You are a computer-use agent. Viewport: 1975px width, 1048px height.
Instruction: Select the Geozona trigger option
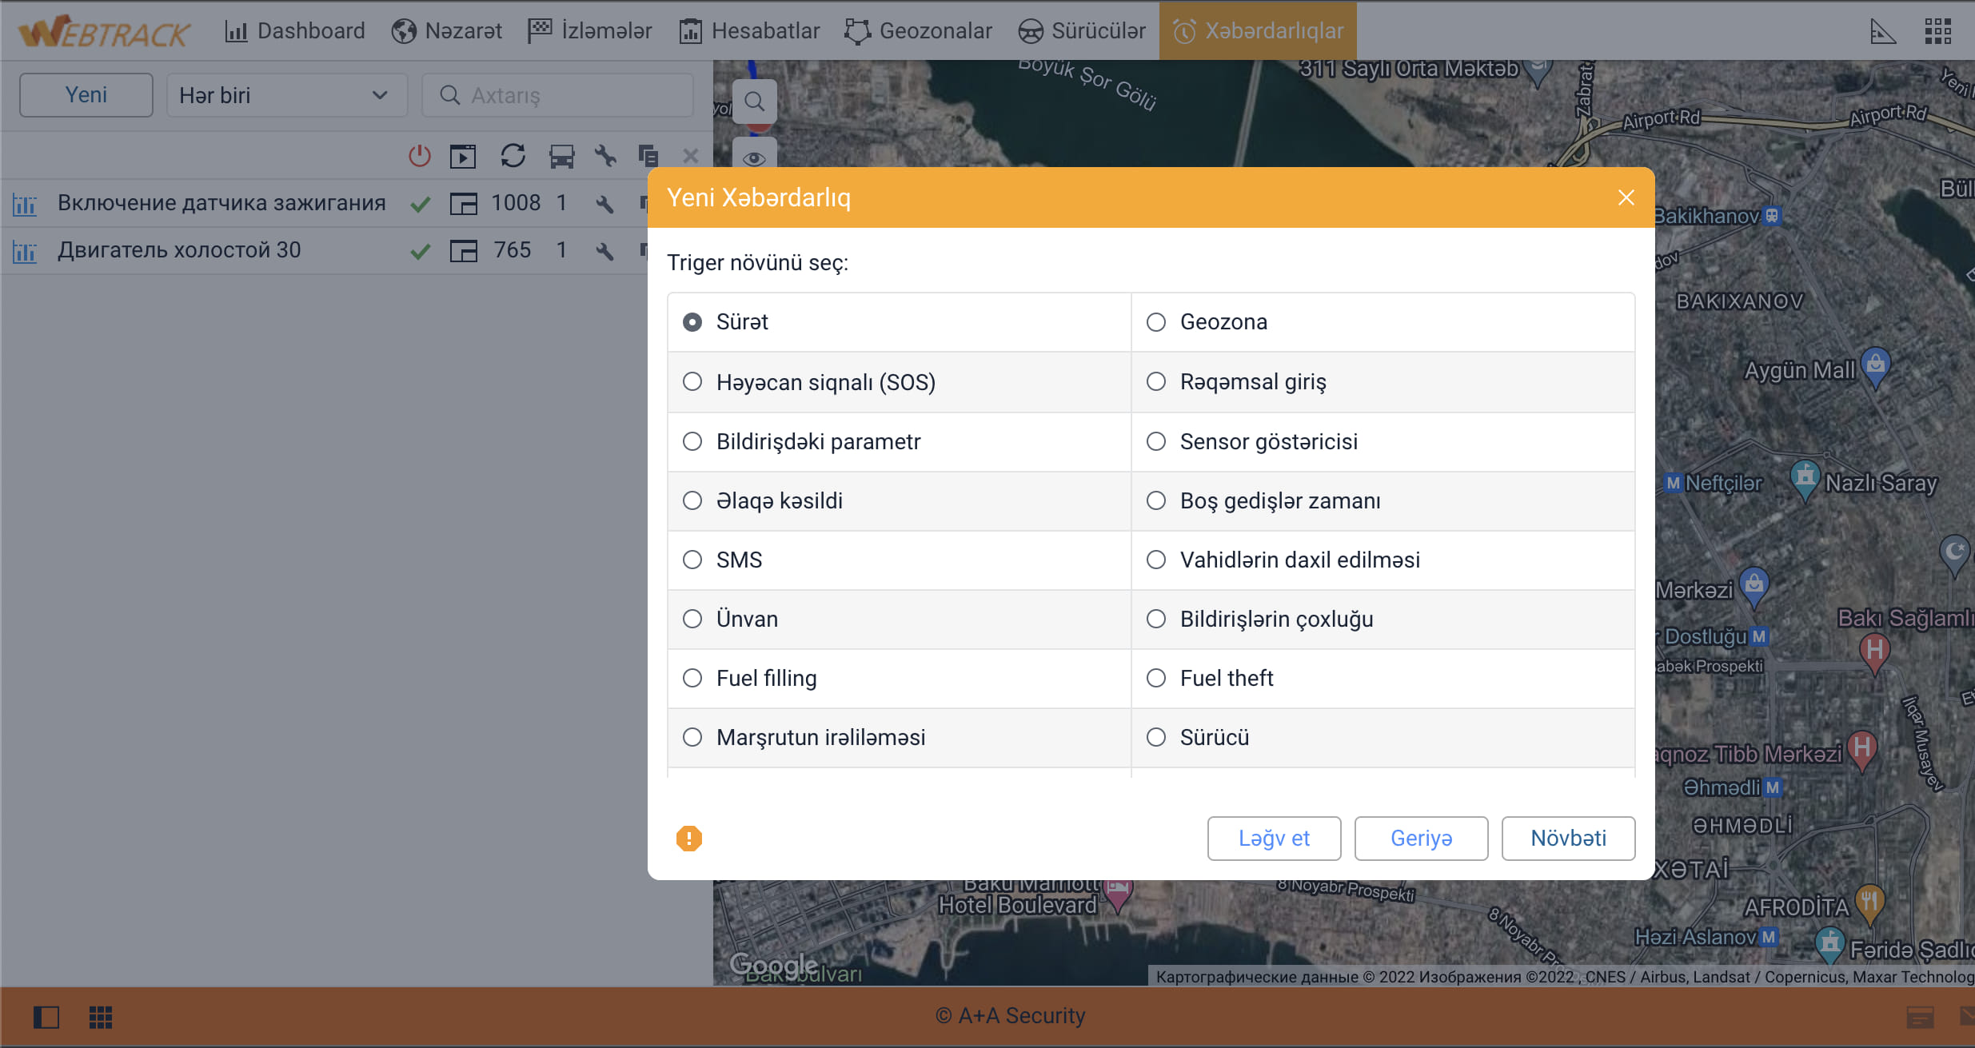coord(1156,322)
